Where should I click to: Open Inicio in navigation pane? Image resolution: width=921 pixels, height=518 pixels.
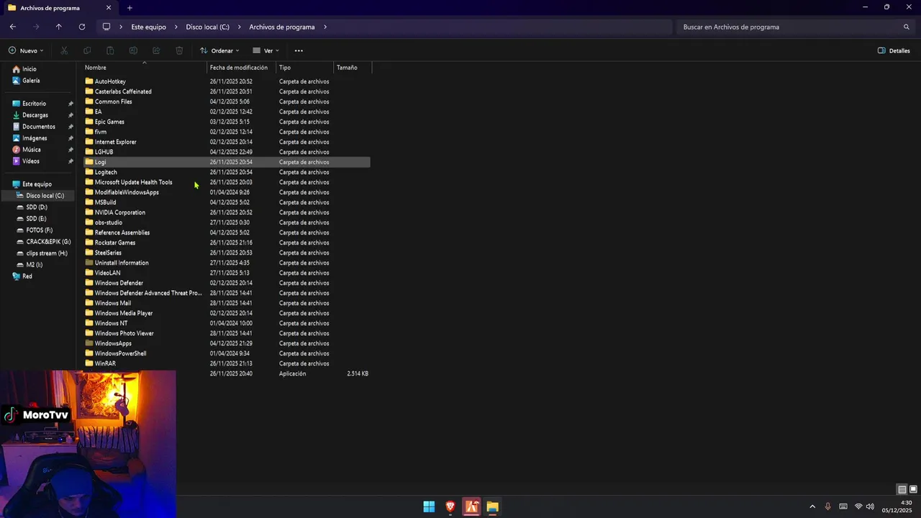tap(29, 69)
